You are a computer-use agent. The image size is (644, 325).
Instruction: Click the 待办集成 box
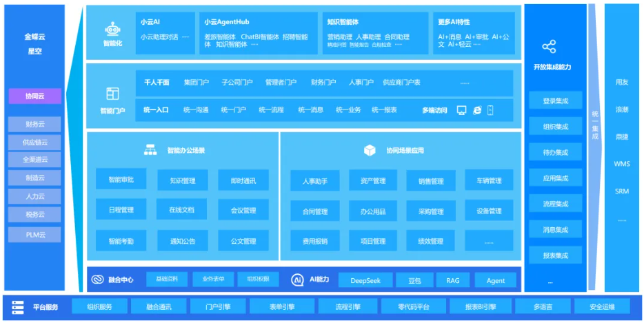click(556, 152)
